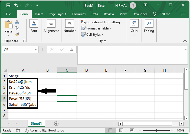Click the Redo arrow icon

click(x=27, y=5)
